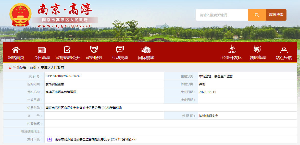Click the 市场监管、安全生产监管 topic value

point(216,76)
